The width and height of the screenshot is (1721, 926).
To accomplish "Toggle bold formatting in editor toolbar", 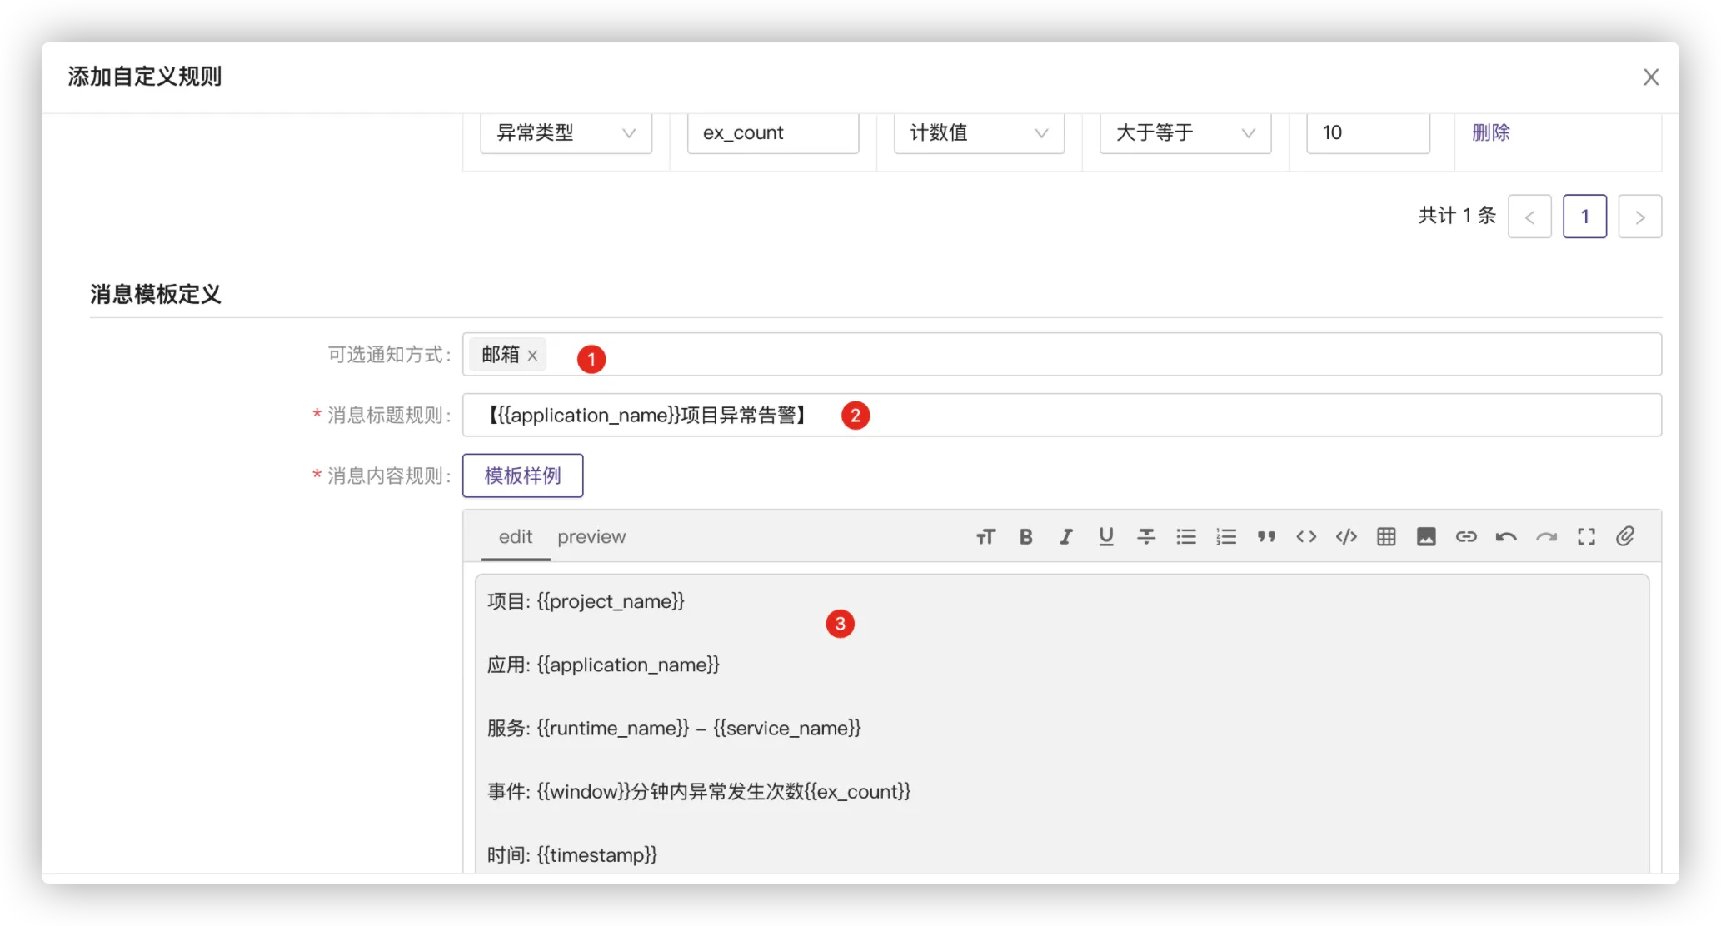I will [x=1025, y=537].
